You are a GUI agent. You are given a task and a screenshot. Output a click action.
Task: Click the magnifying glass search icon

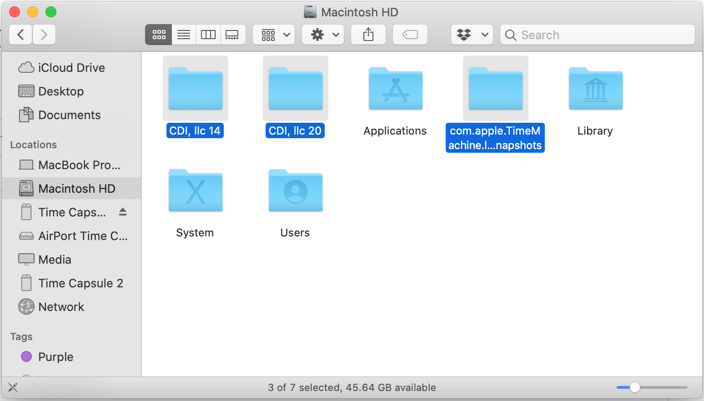tap(511, 35)
